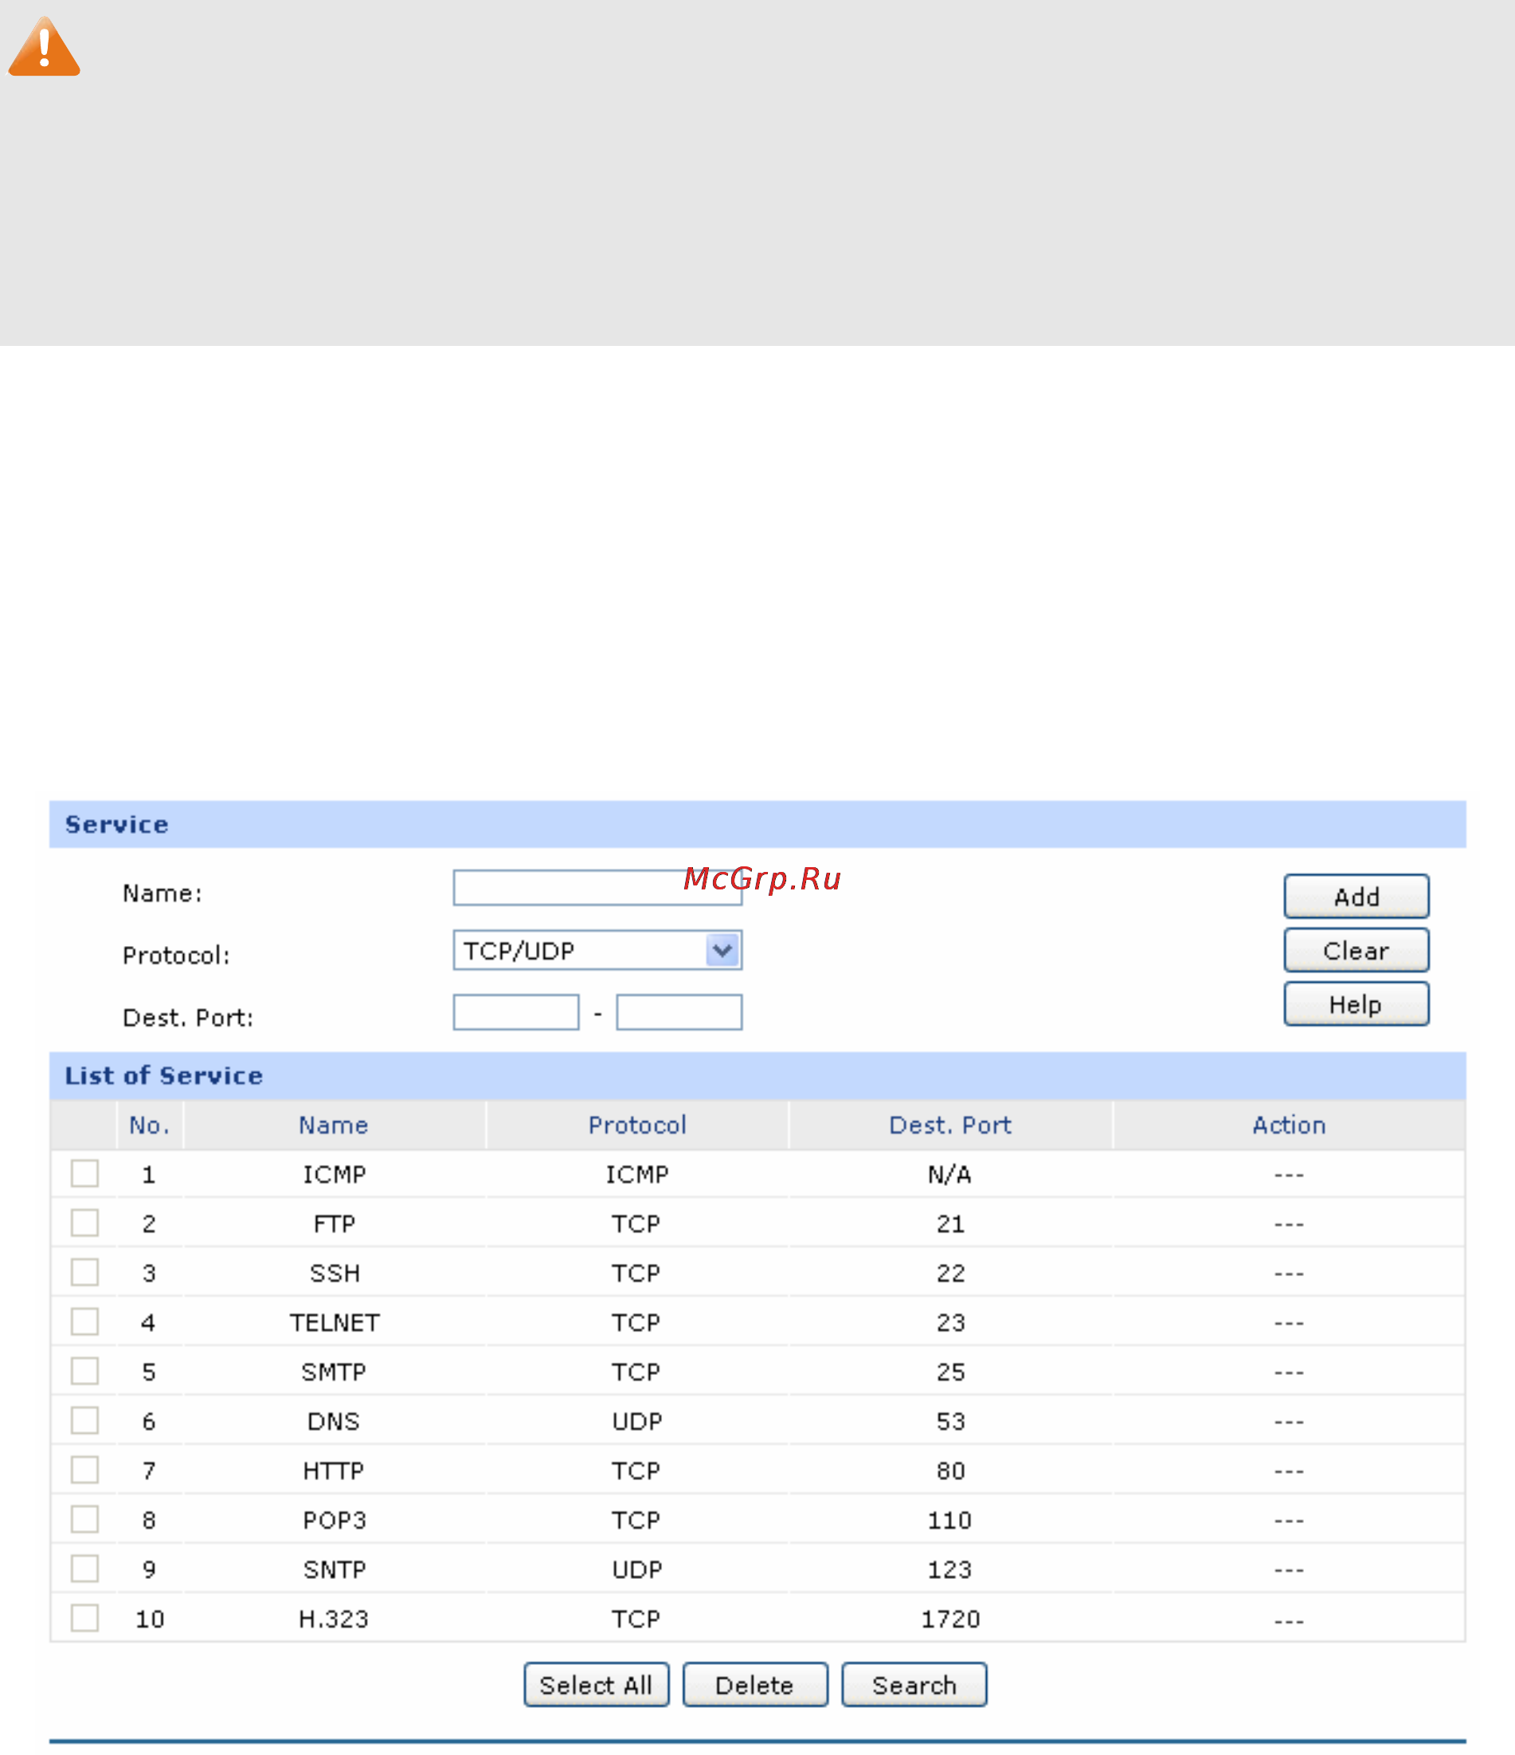Click the port value 53
Viewport: 1515px width, 1755px height.
tap(950, 1421)
